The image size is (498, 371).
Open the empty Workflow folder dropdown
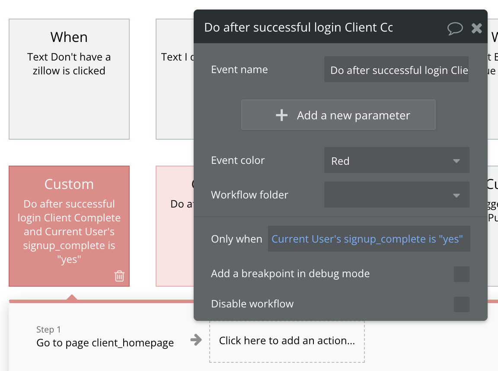[396, 195]
